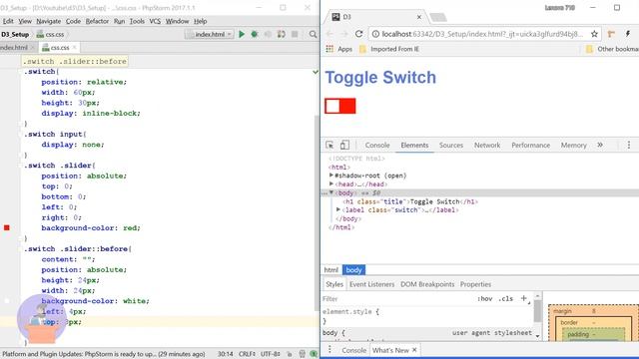The image size is (639, 359).
Task: Select body in the DOM breadcrumb
Action: coord(353,270)
